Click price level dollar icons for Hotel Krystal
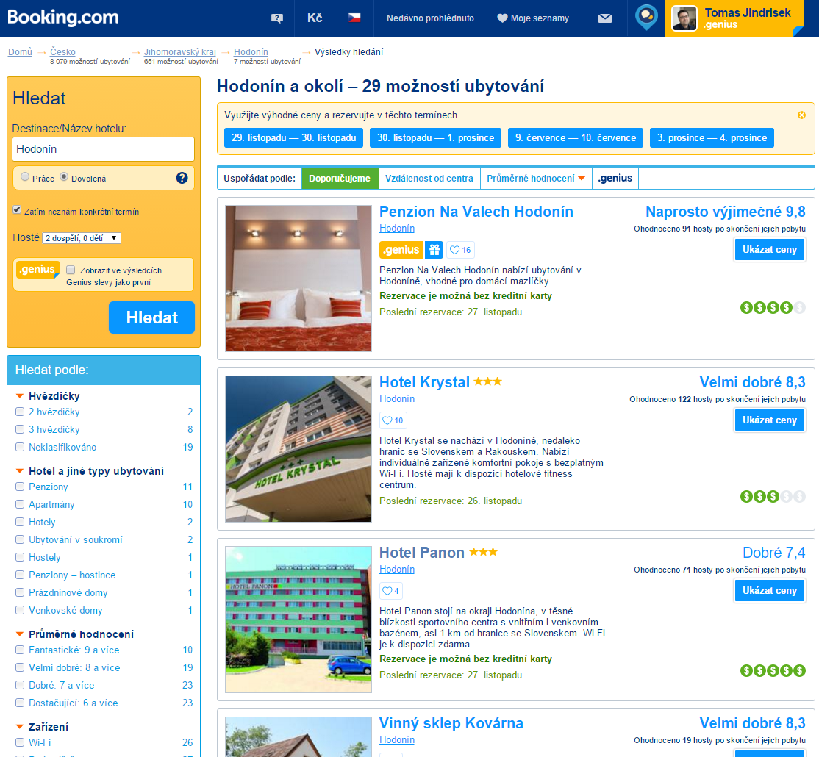Screen dimensions: 819x757 click(x=773, y=496)
